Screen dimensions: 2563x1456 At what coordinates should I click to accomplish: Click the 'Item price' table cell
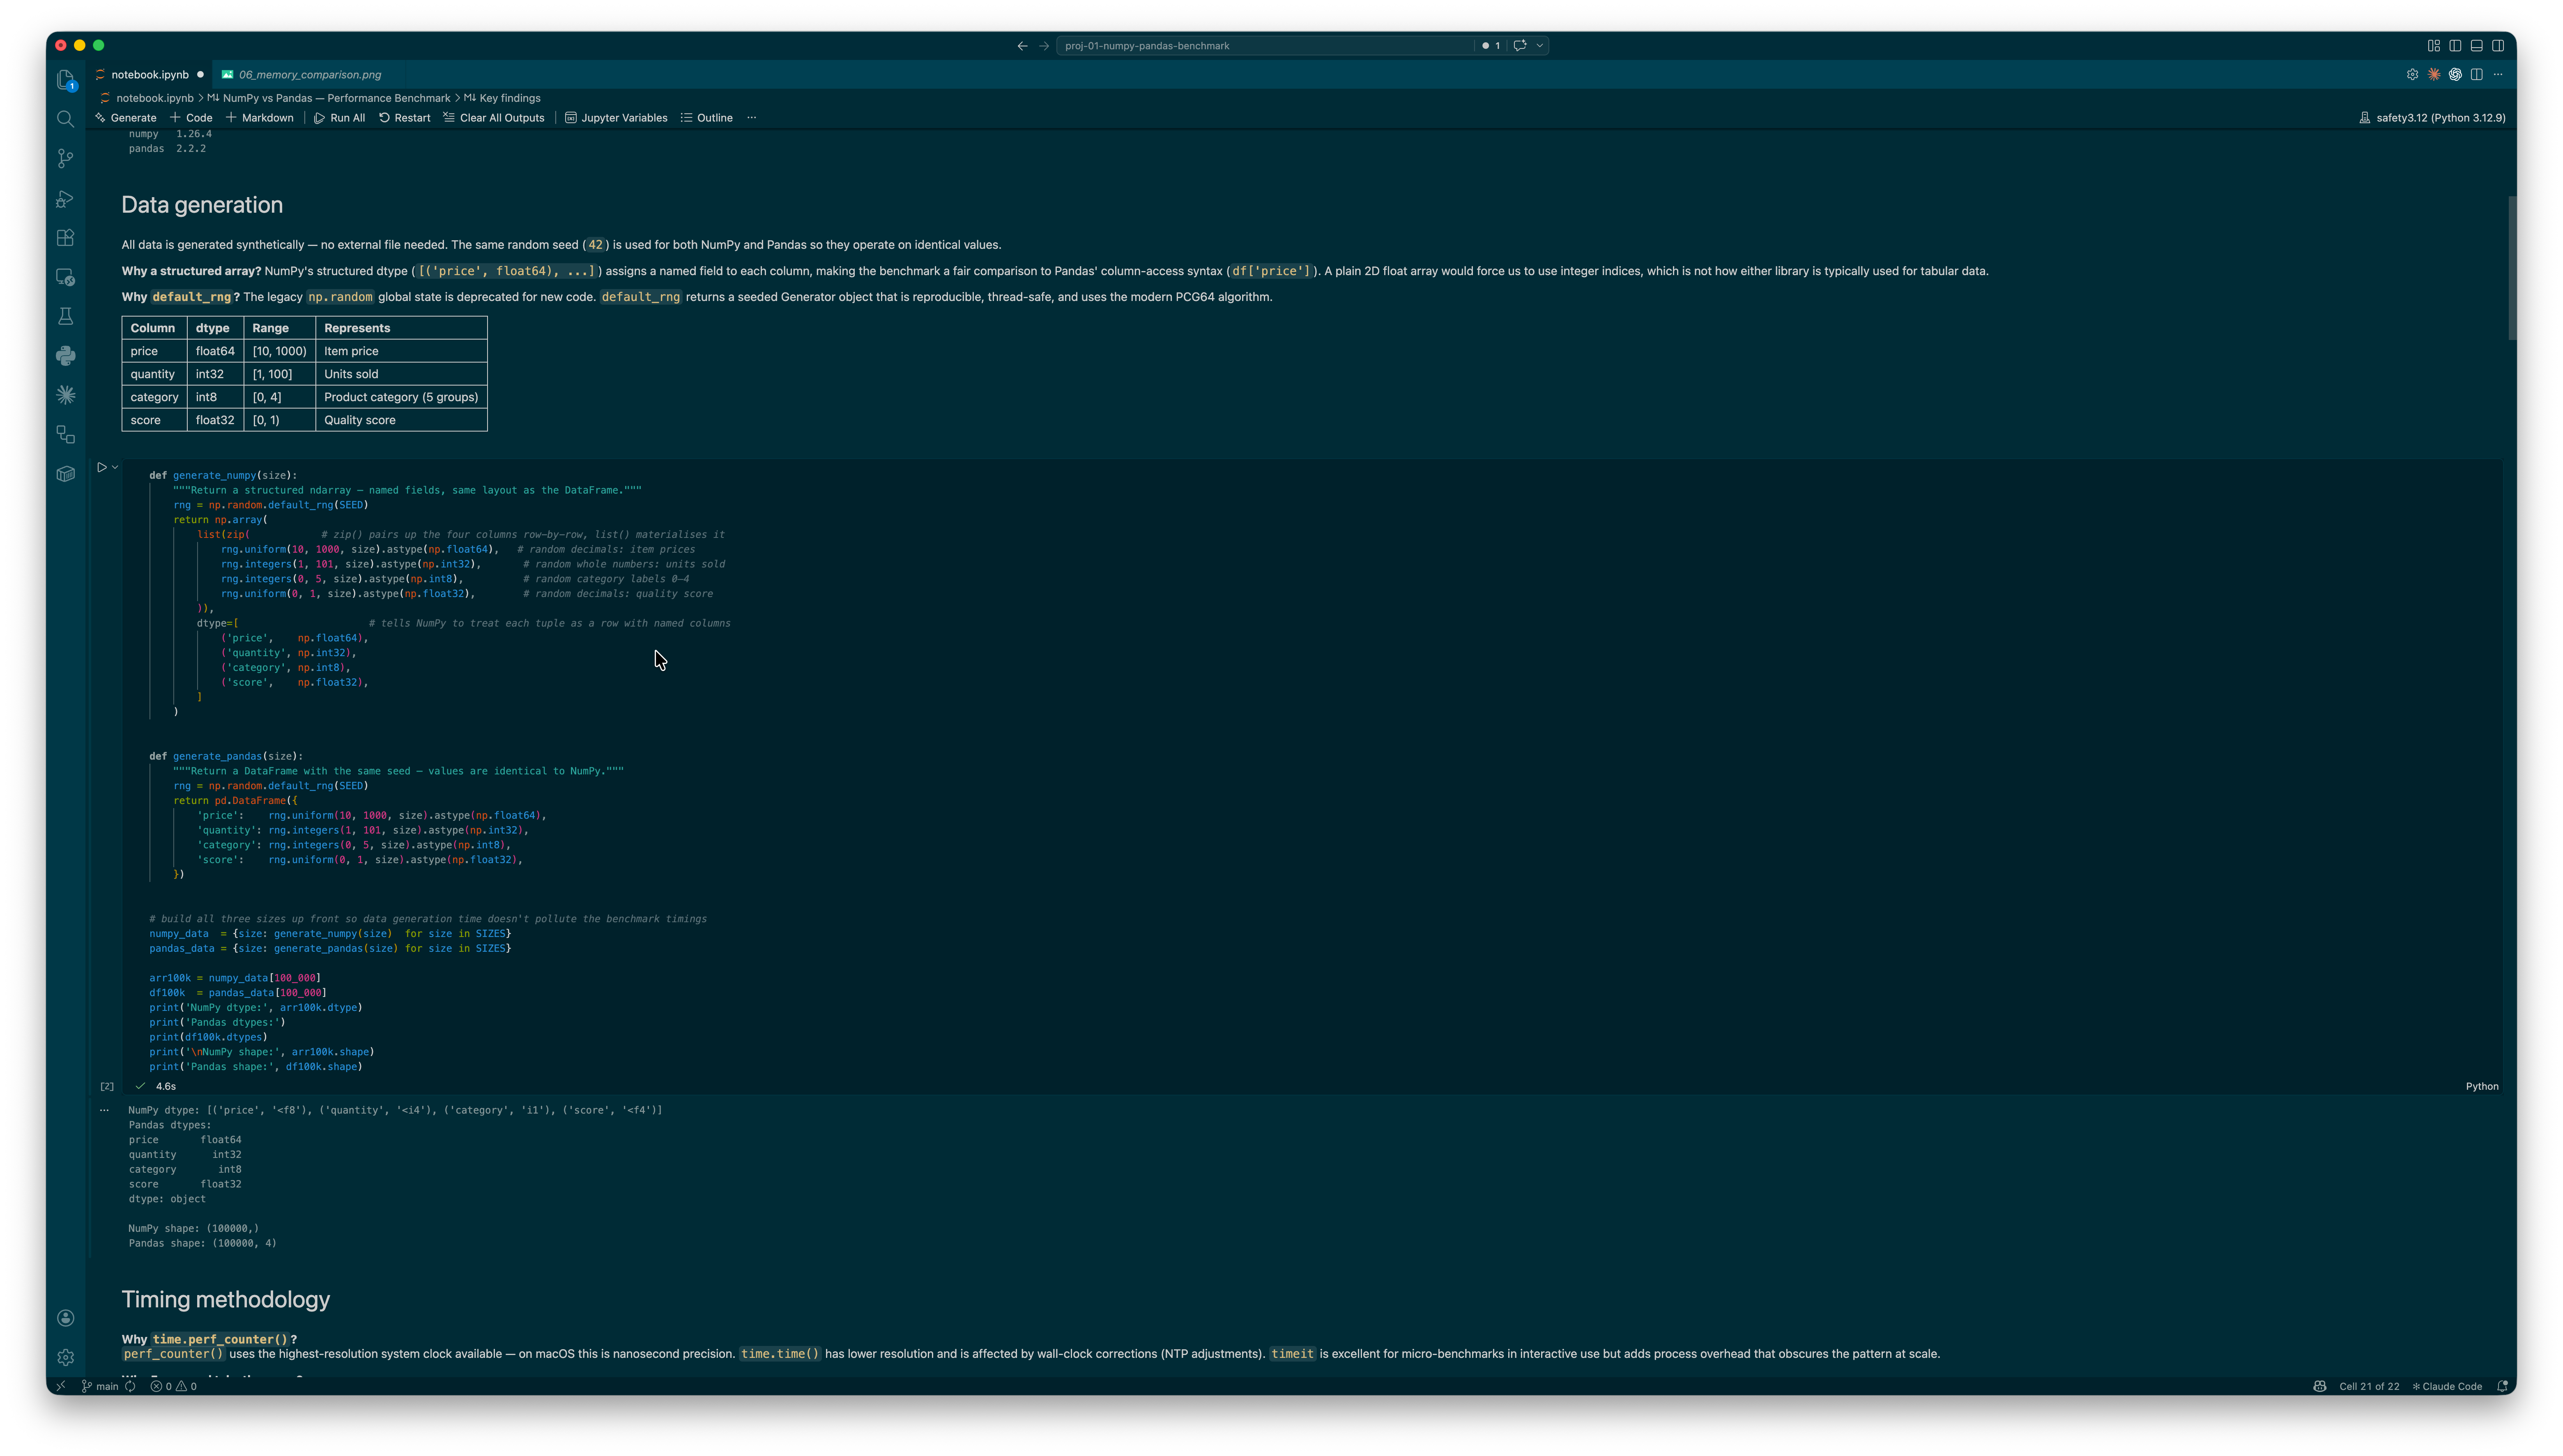(401, 351)
